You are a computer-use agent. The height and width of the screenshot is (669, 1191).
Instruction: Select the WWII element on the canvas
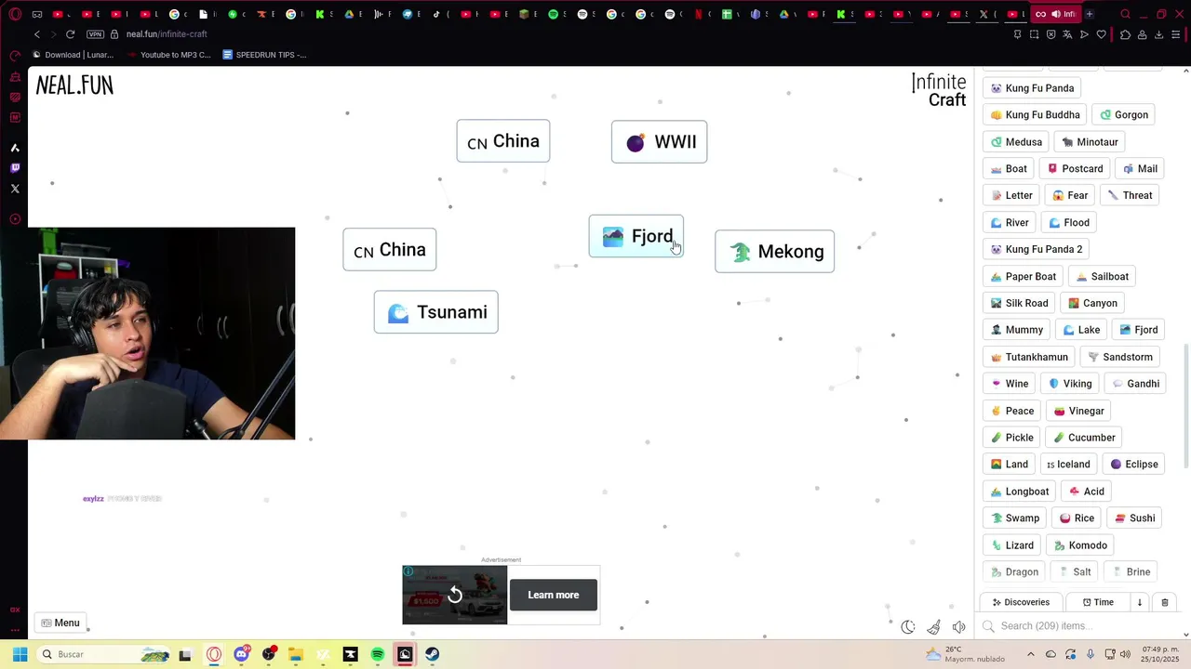tap(659, 142)
